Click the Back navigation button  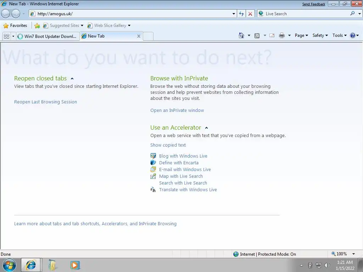click(5, 14)
